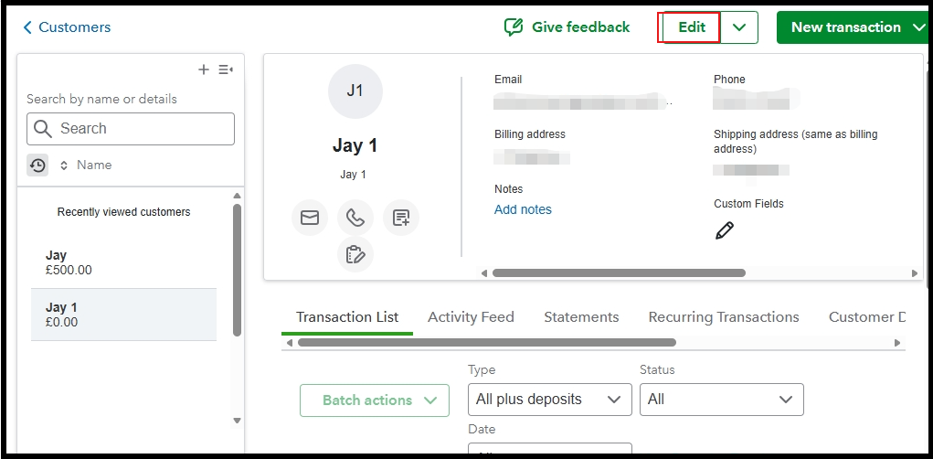The image size is (933, 459).
Task: Expand the Batch actions dropdown
Action: (x=375, y=400)
